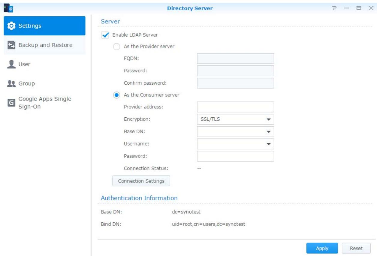Click the Server section heading
The image size is (377, 256).
[110, 22]
